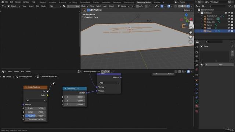Viewport: 235px width, 132px height.
Task: Toggle Collection exclude checkbox in outliner
Action: (226, 13)
